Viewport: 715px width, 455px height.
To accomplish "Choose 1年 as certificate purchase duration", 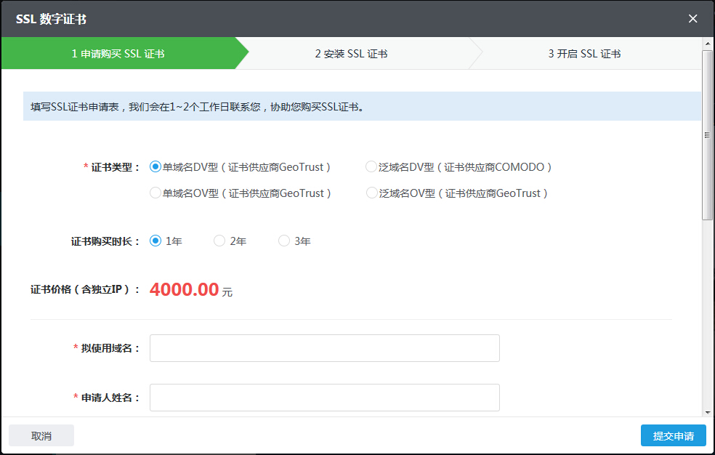I will [153, 240].
